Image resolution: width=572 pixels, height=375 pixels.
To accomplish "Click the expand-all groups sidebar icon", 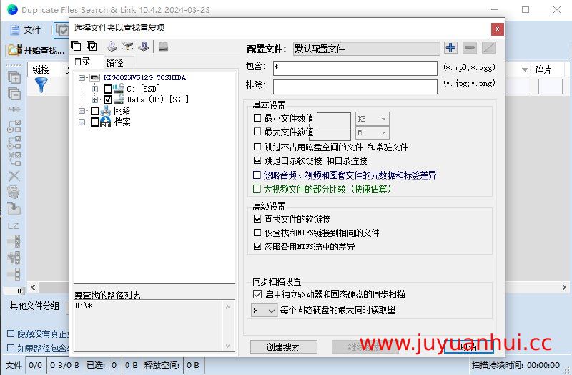I will 14,77.
